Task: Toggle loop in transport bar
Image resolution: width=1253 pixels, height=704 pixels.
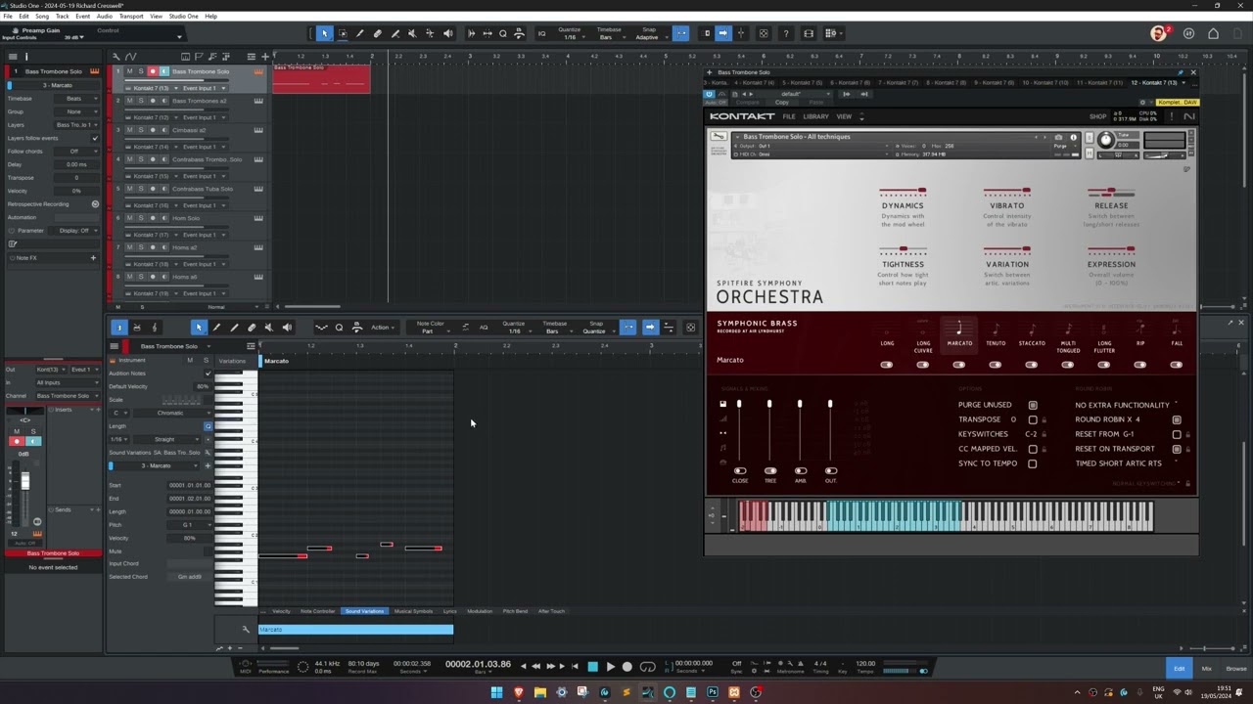Action: tap(647, 666)
